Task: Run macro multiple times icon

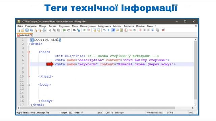Action: tap(153, 30)
